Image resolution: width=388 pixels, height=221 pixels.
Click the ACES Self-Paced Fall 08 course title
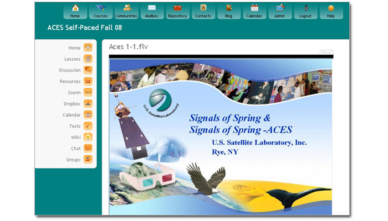tap(85, 28)
